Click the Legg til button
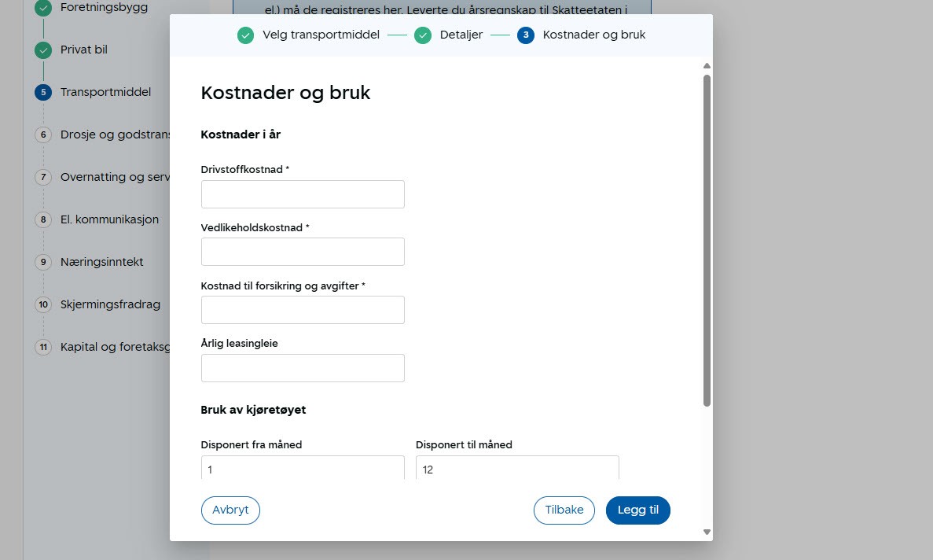The image size is (933, 560). (637, 510)
